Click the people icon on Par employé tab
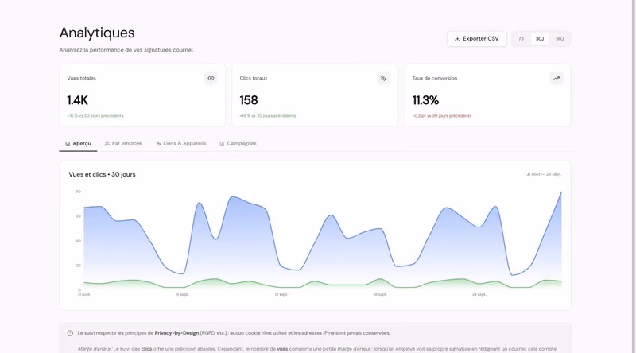Screen dimensions: 636x353 click(107, 144)
